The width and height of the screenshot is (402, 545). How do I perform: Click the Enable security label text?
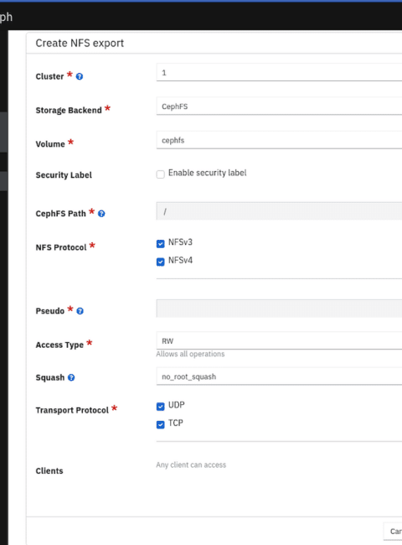click(x=207, y=173)
